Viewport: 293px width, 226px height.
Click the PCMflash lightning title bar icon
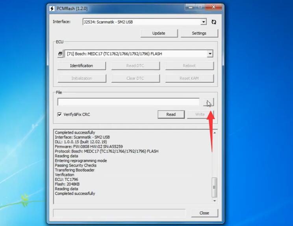coord(52,8)
